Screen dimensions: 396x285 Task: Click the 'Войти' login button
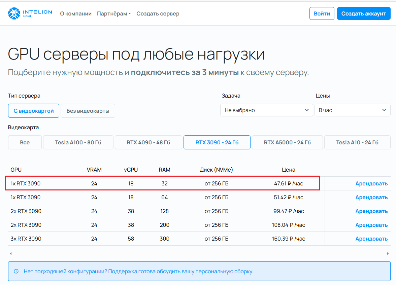tap(322, 14)
